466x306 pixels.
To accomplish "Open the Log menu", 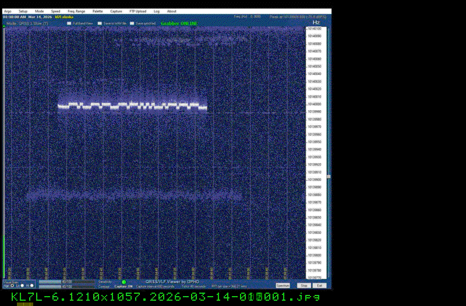I will pyautogui.click(x=157, y=11).
